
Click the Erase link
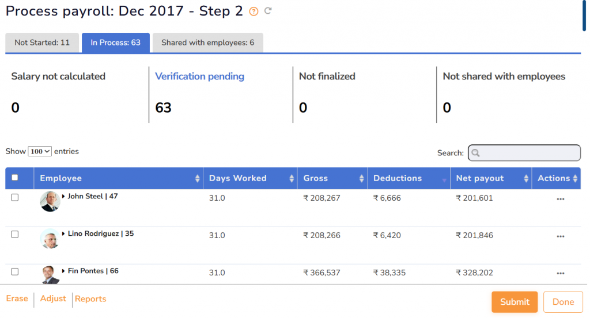coord(17,298)
